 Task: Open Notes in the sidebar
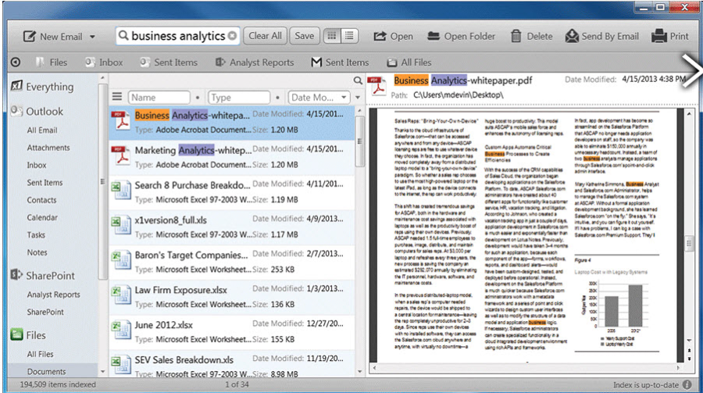tap(37, 252)
